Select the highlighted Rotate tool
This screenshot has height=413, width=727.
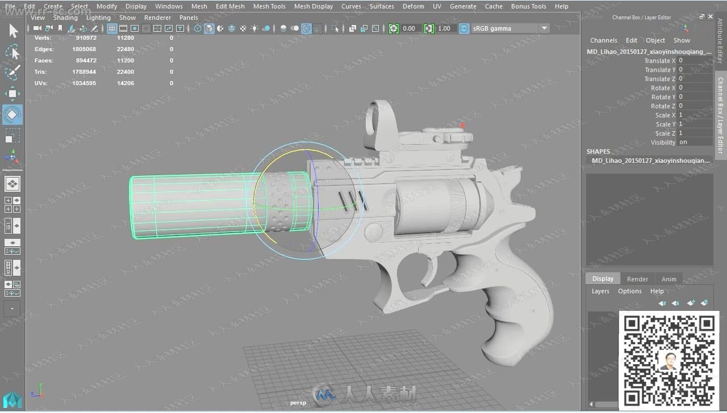point(12,115)
